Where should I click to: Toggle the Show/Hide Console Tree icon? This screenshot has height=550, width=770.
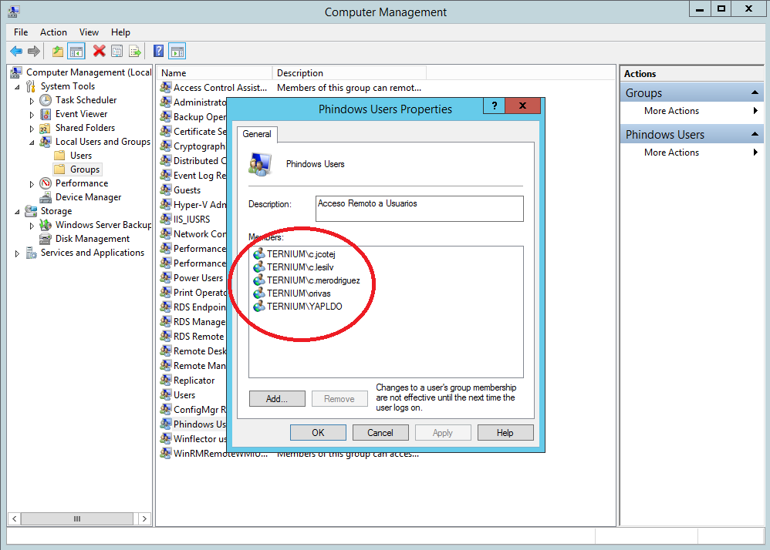[76, 52]
